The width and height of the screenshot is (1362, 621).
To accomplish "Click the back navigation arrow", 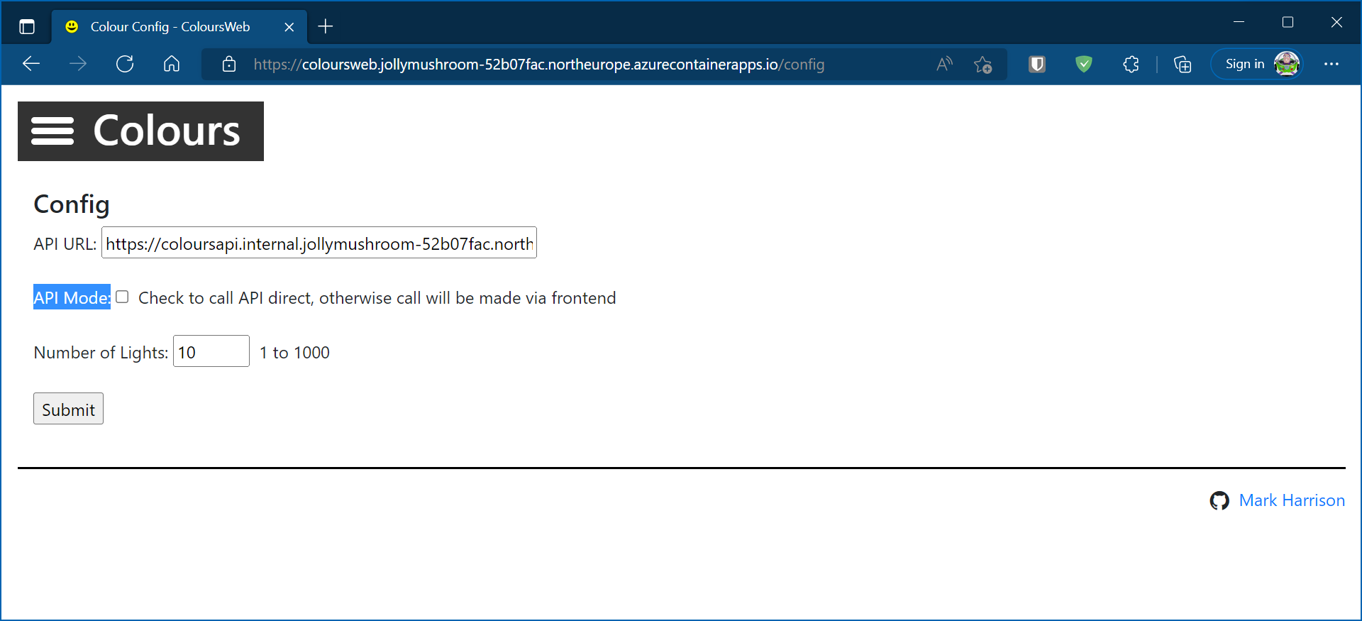I will pyautogui.click(x=31, y=65).
